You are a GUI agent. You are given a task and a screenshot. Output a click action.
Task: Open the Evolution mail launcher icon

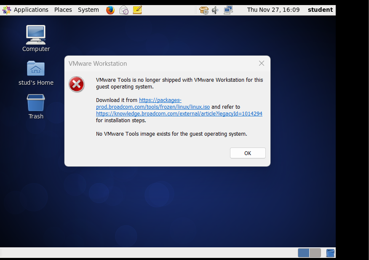pos(124,10)
